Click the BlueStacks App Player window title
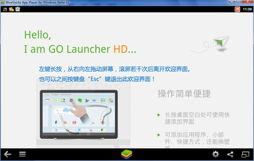 [37, 3]
